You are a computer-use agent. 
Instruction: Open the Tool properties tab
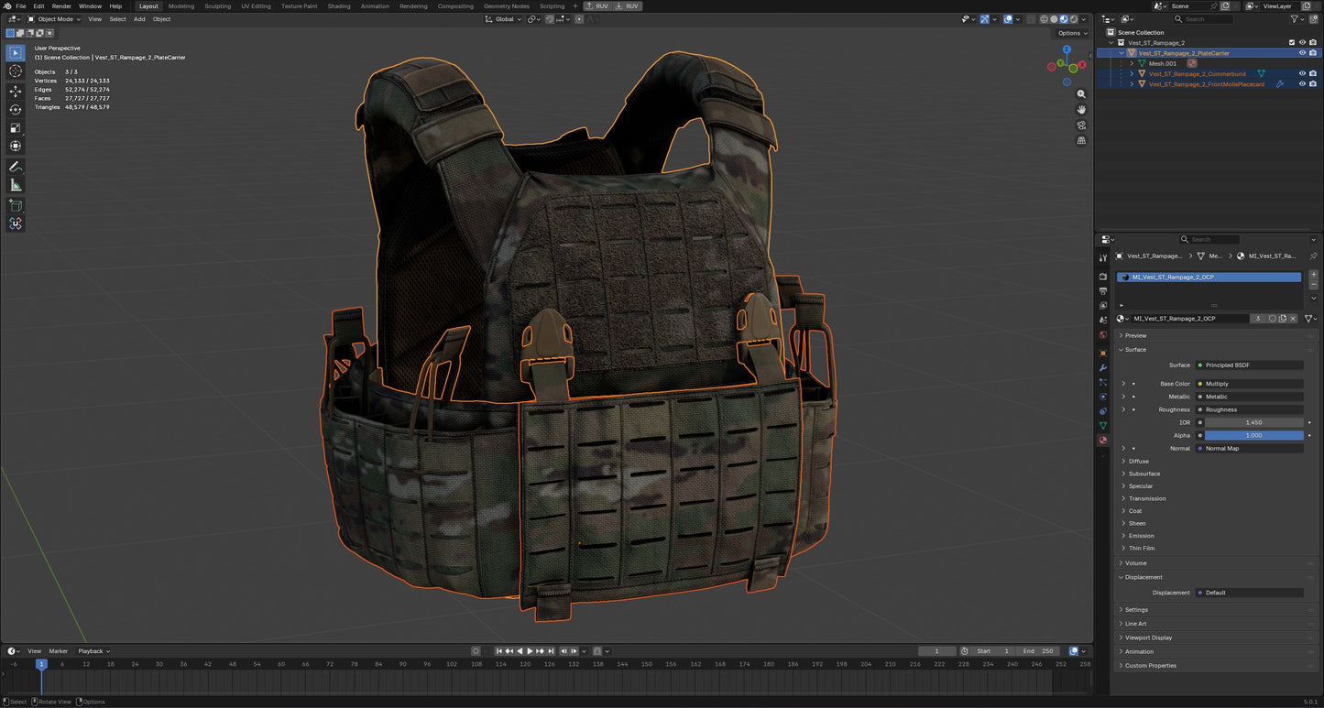coord(1103,258)
